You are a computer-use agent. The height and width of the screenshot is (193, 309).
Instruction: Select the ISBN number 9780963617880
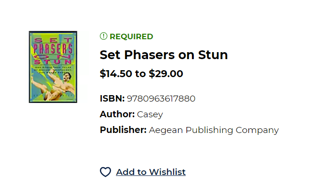[161, 98]
